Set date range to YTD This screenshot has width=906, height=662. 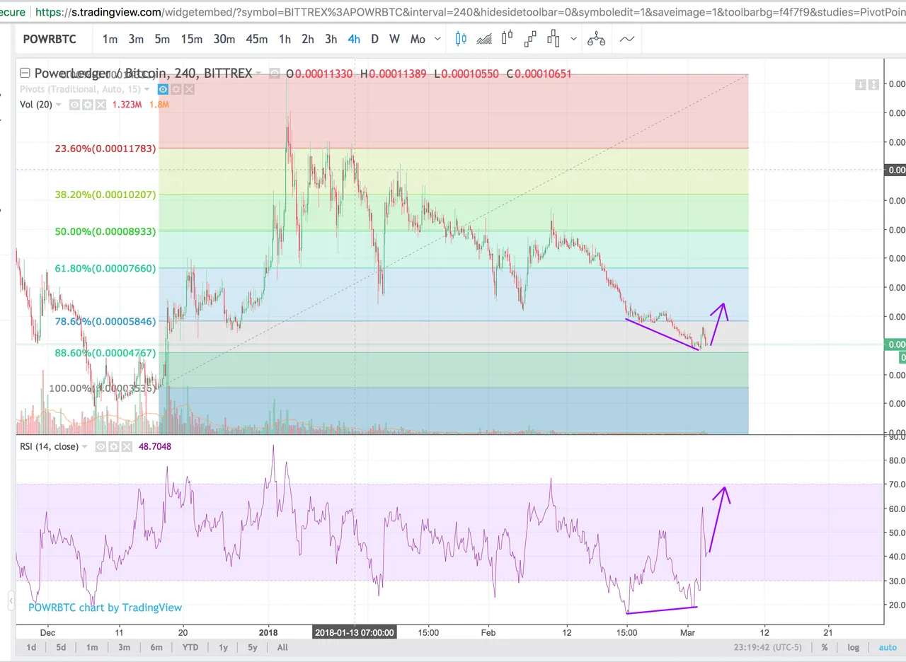pos(190,647)
